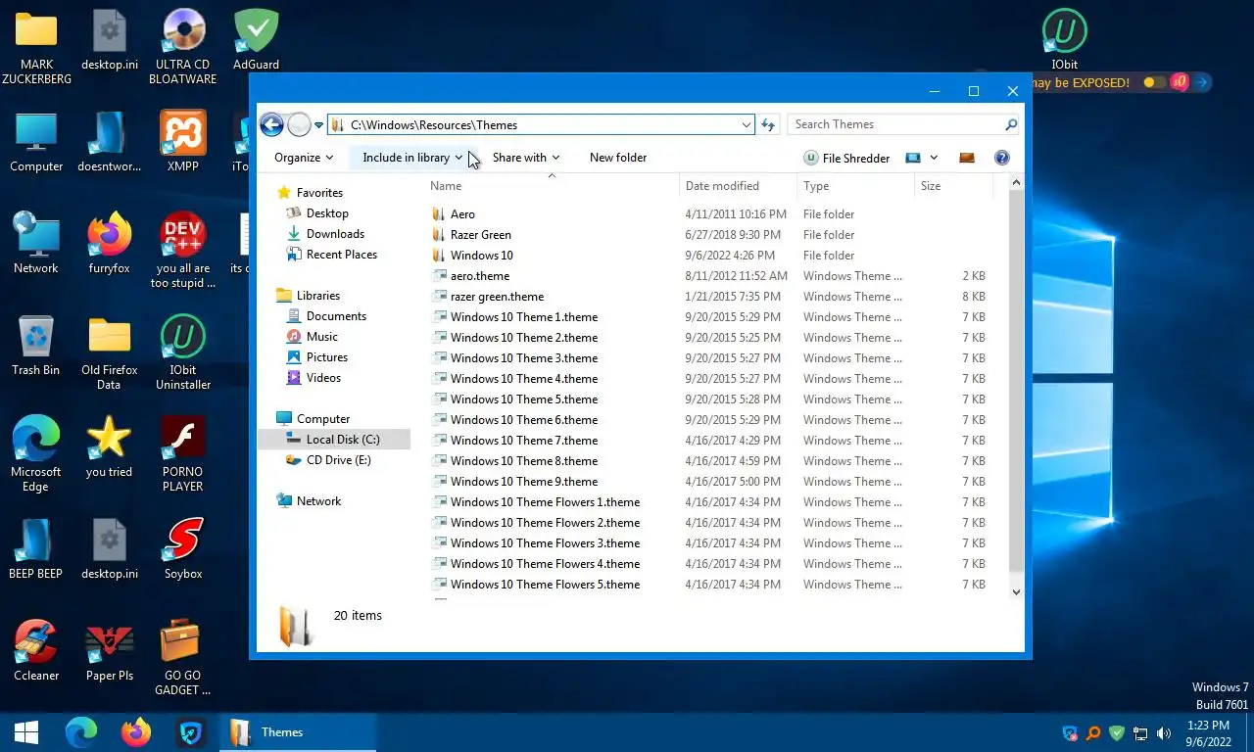Toggle the yellow switch in IObit banner
This screenshot has height=752, width=1254.
coord(1155,82)
